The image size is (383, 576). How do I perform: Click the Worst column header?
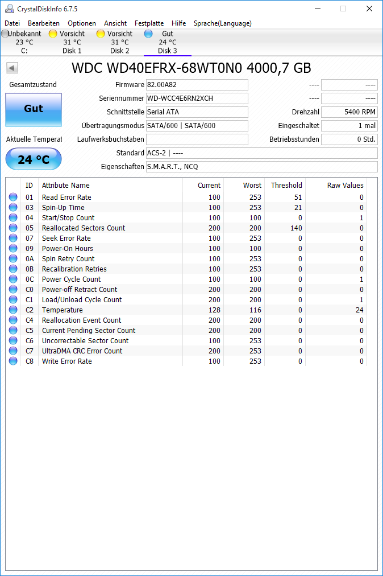click(244, 186)
